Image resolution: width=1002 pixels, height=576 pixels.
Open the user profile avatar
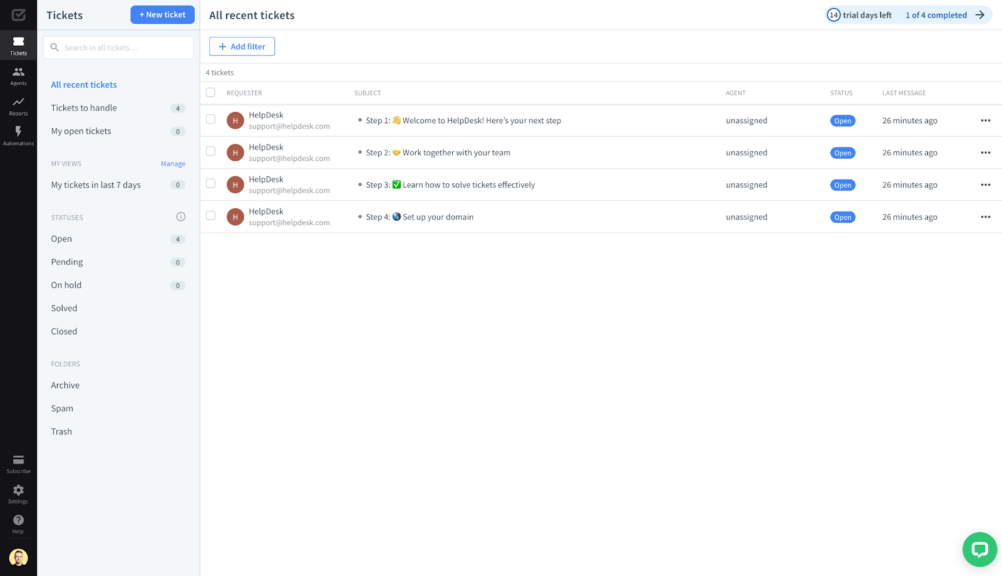click(x=18, y=557)
